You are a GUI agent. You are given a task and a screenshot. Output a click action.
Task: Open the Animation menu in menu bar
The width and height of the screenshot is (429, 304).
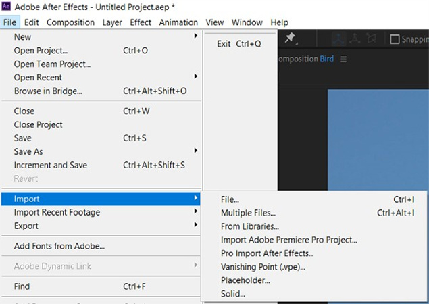point(178,22)
